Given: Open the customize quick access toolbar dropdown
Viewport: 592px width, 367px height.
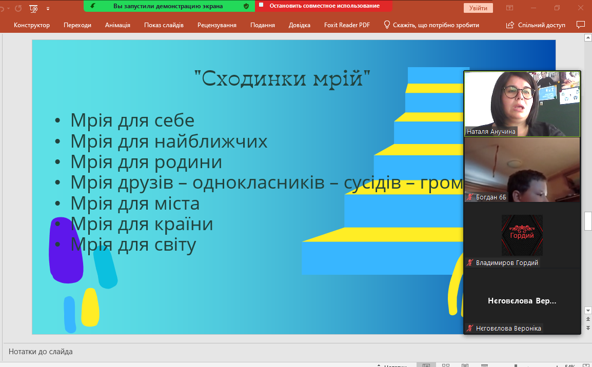Looking at the screenshot, I should [48, 9].
